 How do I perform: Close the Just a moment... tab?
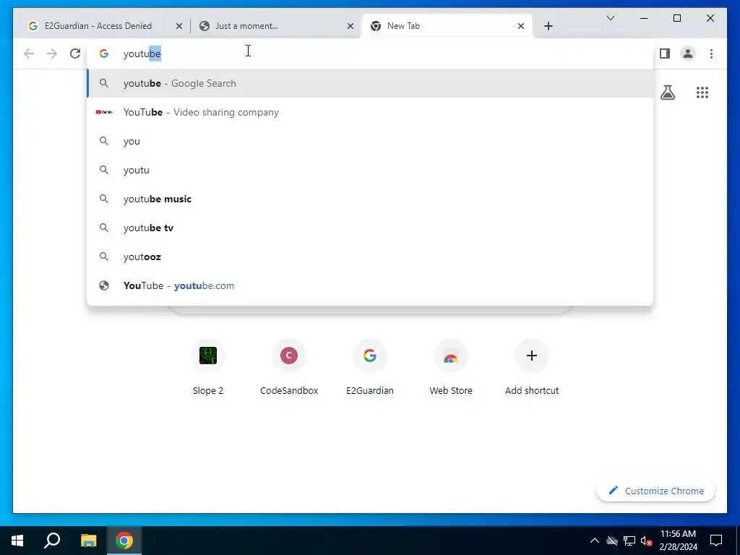[x=350, y=26]
